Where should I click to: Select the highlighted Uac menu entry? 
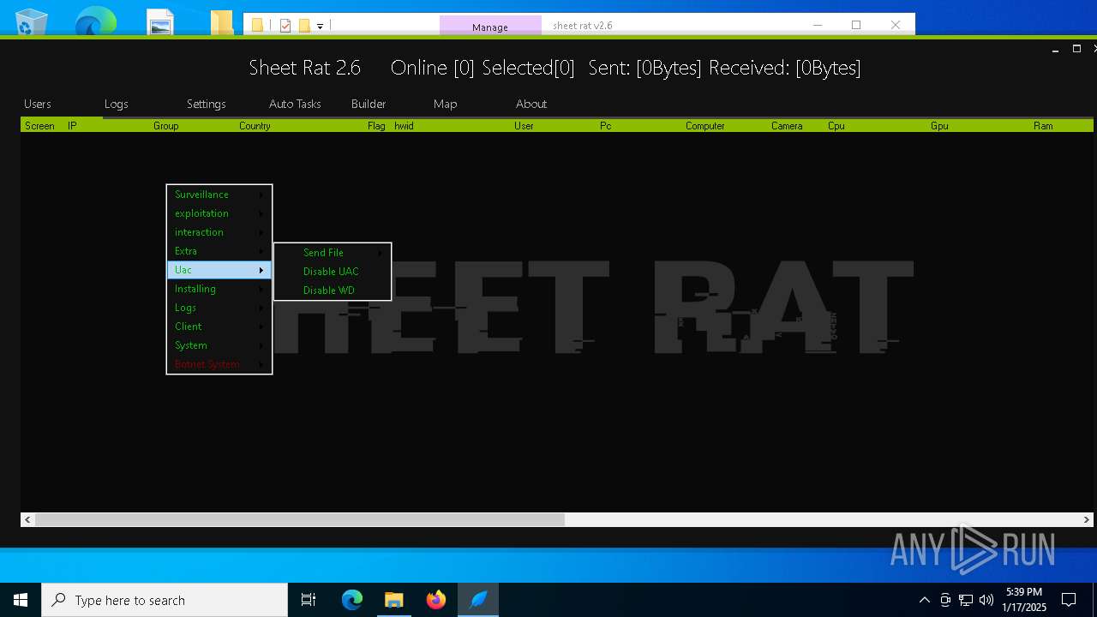point(219,270)
